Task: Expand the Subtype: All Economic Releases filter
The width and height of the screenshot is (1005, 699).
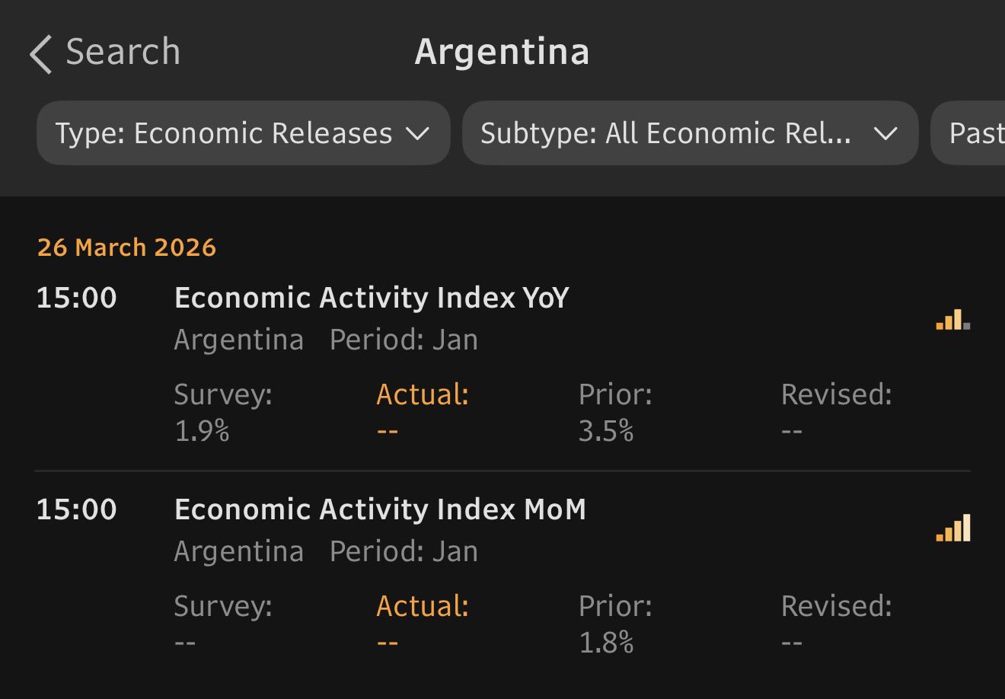Action: pyautogui.click(x=689, y=133)
